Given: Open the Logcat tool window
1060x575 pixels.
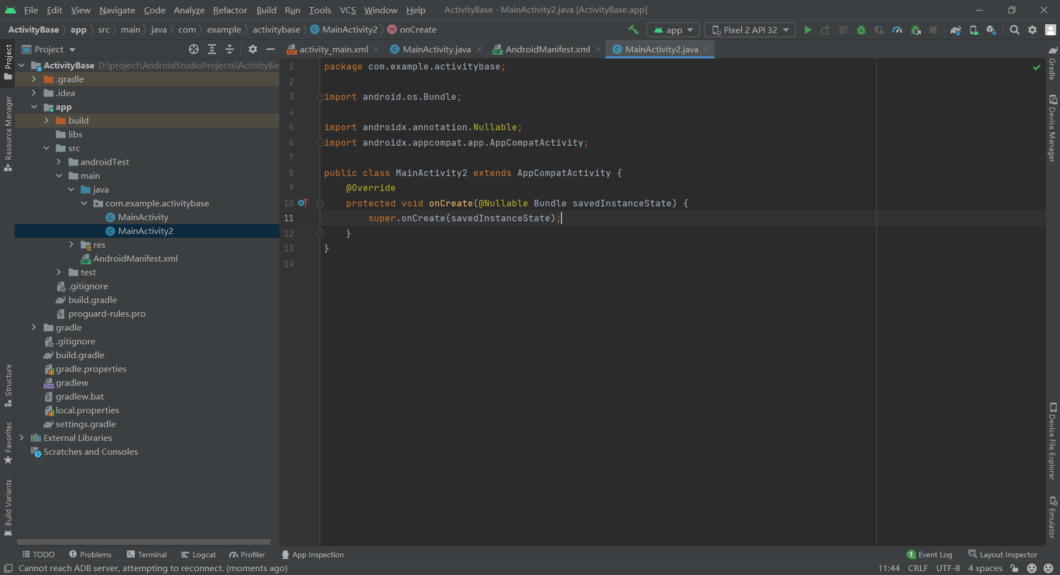Looking at the screenshot, I should [198, 555].
